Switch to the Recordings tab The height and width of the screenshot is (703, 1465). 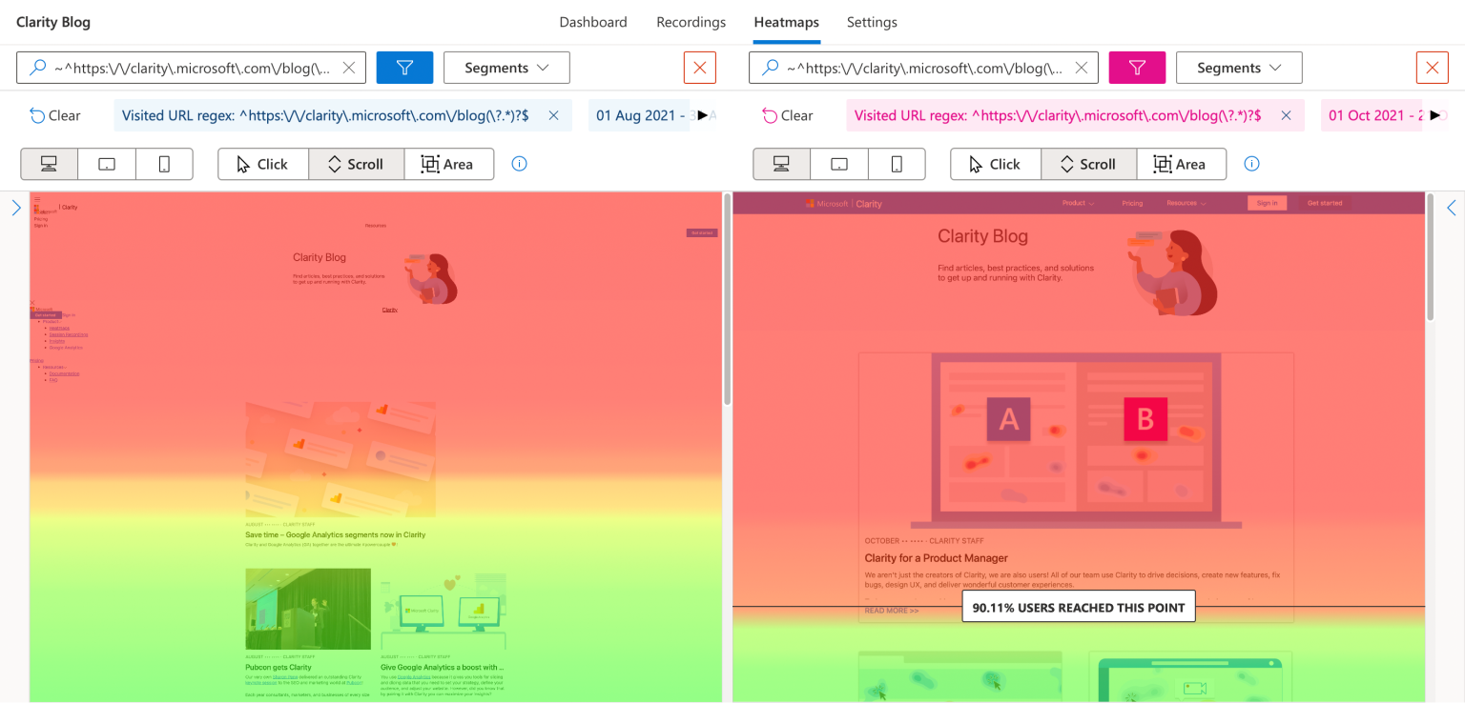[691, 21]
